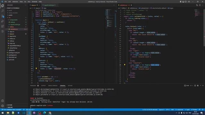Switch to the Debug Console tab

53,86
